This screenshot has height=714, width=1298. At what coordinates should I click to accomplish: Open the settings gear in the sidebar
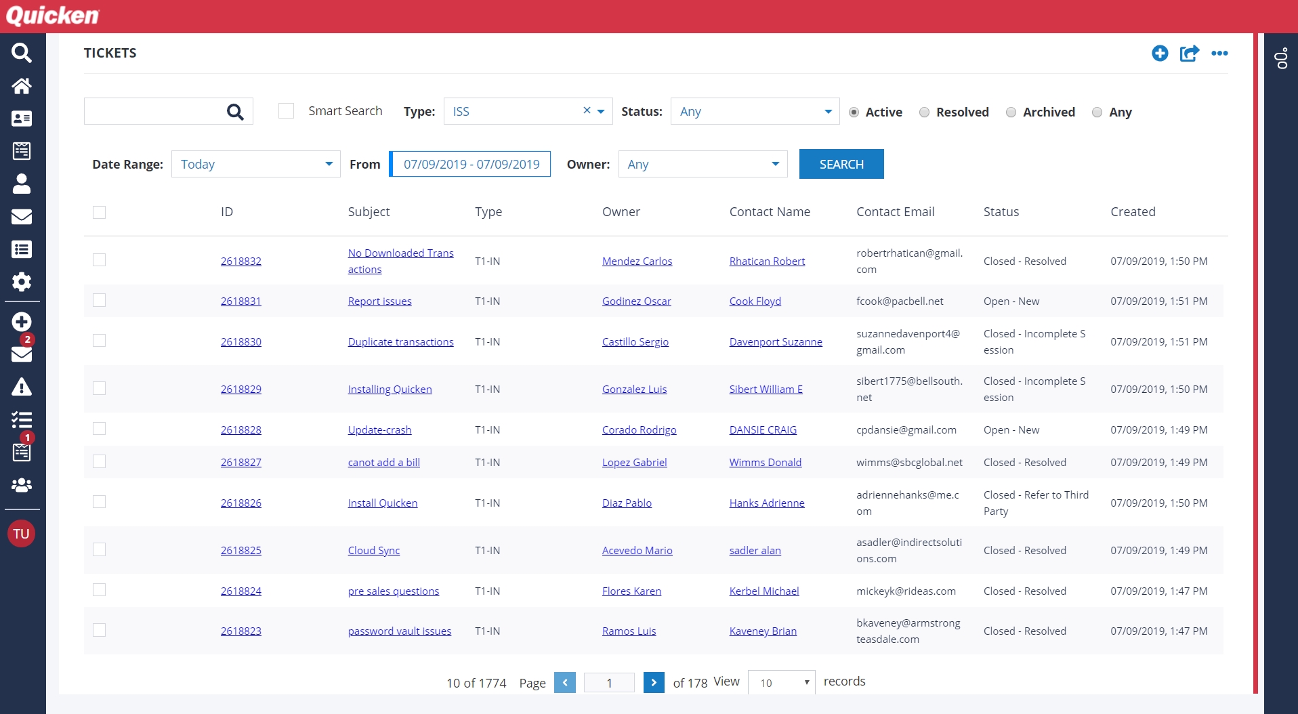[x=22, y=282]
